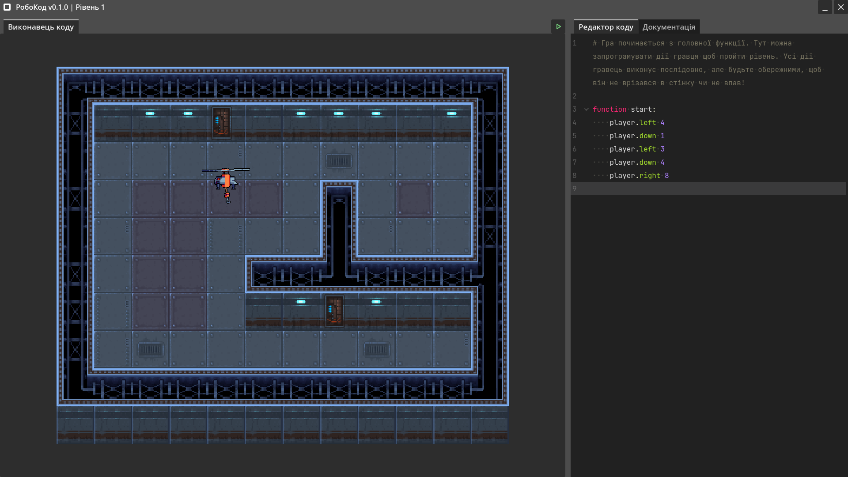
Task: Click the helicopter player sprite
Action: click(x=226, y=185)
